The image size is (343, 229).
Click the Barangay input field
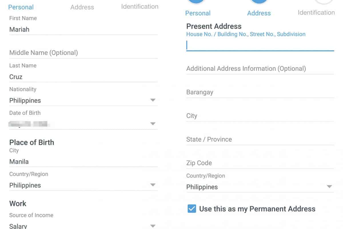260,92
